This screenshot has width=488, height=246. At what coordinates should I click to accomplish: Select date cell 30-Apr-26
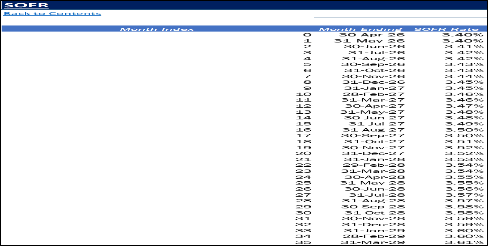372,35
